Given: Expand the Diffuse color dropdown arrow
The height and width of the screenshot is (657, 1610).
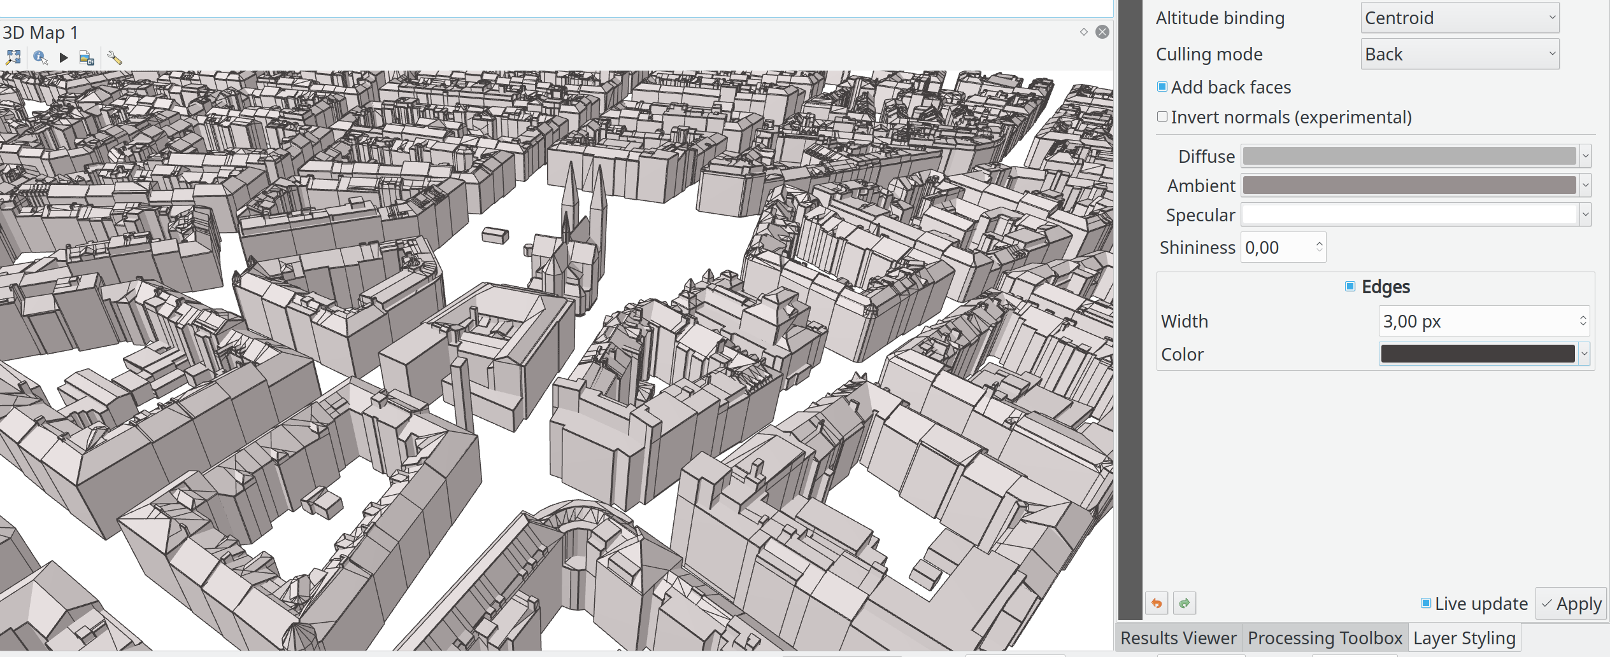Looking at the screenshot, I should pyautogui.click(x=1585, y=156).
